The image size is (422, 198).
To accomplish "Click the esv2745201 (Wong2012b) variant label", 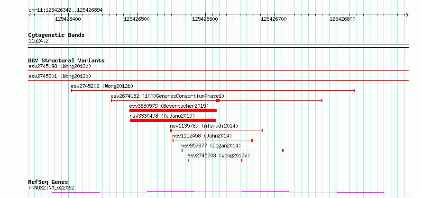I will click(x=60, y=76).
